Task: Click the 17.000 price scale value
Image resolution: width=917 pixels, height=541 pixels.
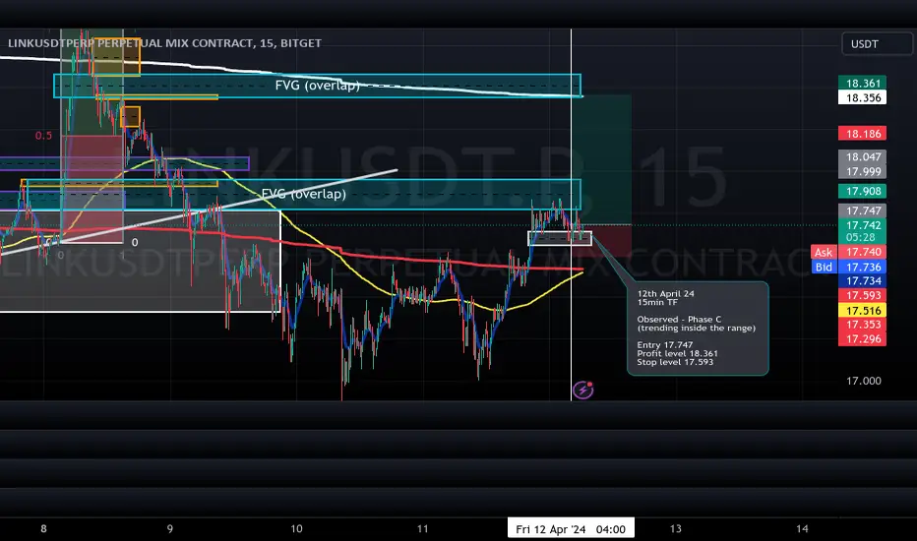Action: pos(863,381)
